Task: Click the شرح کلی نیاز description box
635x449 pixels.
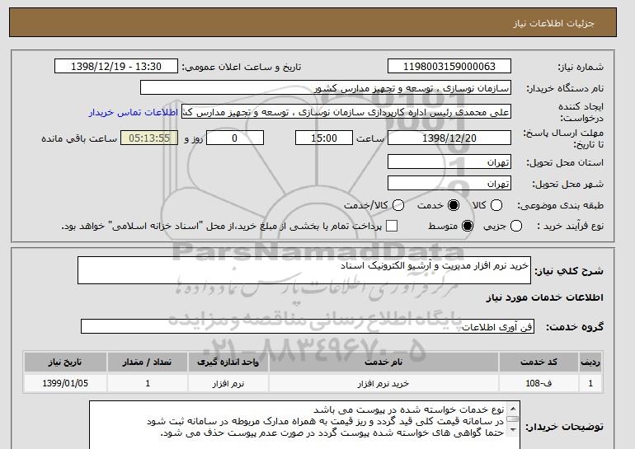Action: coord(304,270)
